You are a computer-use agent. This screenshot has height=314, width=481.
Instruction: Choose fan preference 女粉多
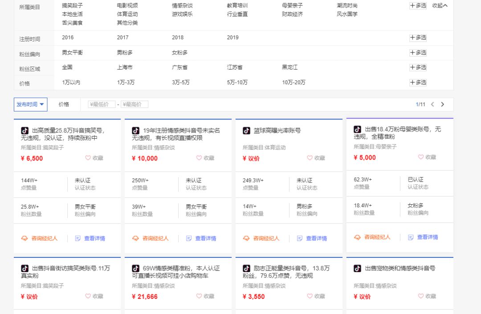[x=180, y=53]
